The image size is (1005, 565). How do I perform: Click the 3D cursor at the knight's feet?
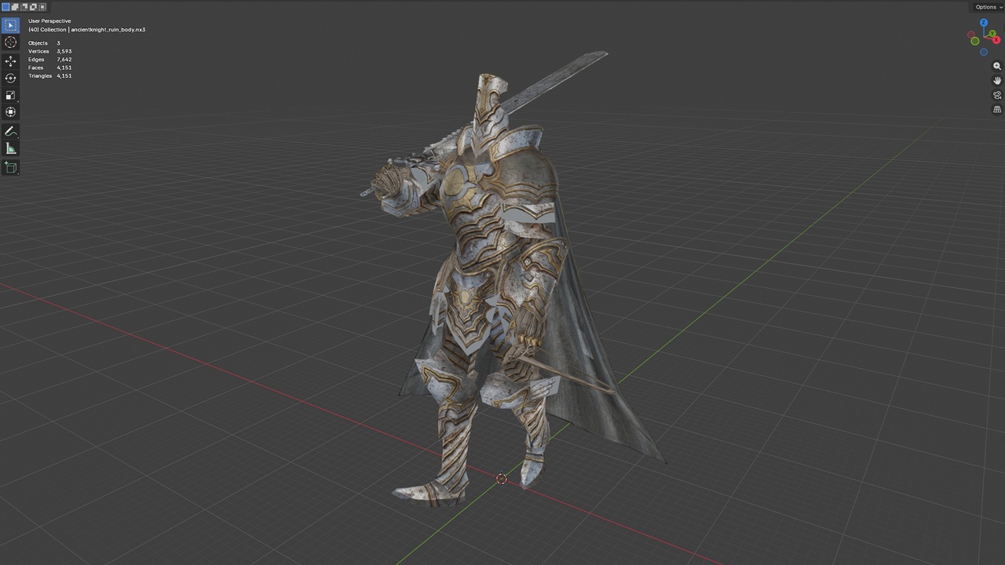502,479
